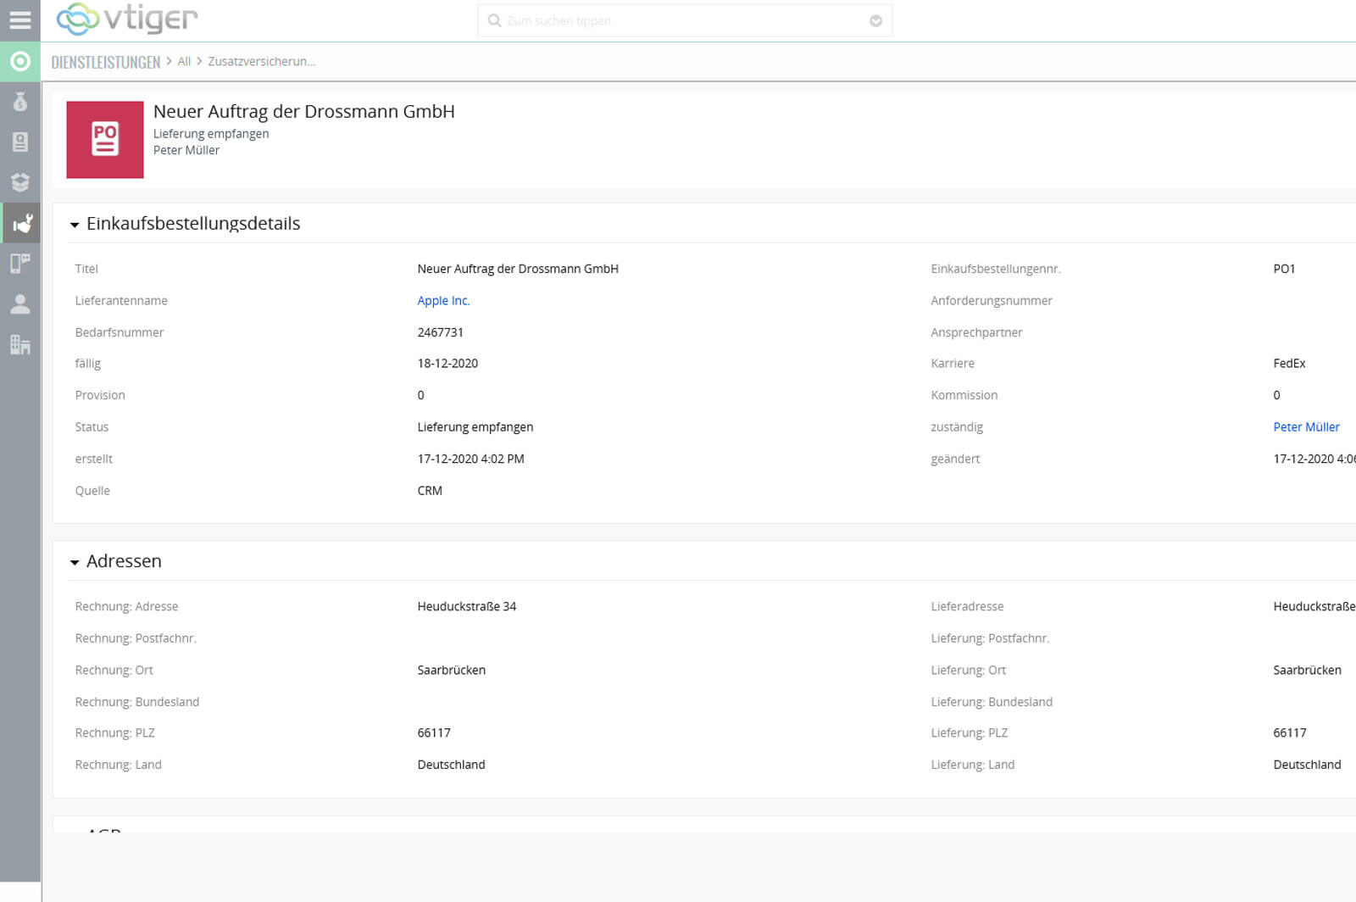Open the phone with chat bubble icon
1356x902 pixels.
pos(20,263)
